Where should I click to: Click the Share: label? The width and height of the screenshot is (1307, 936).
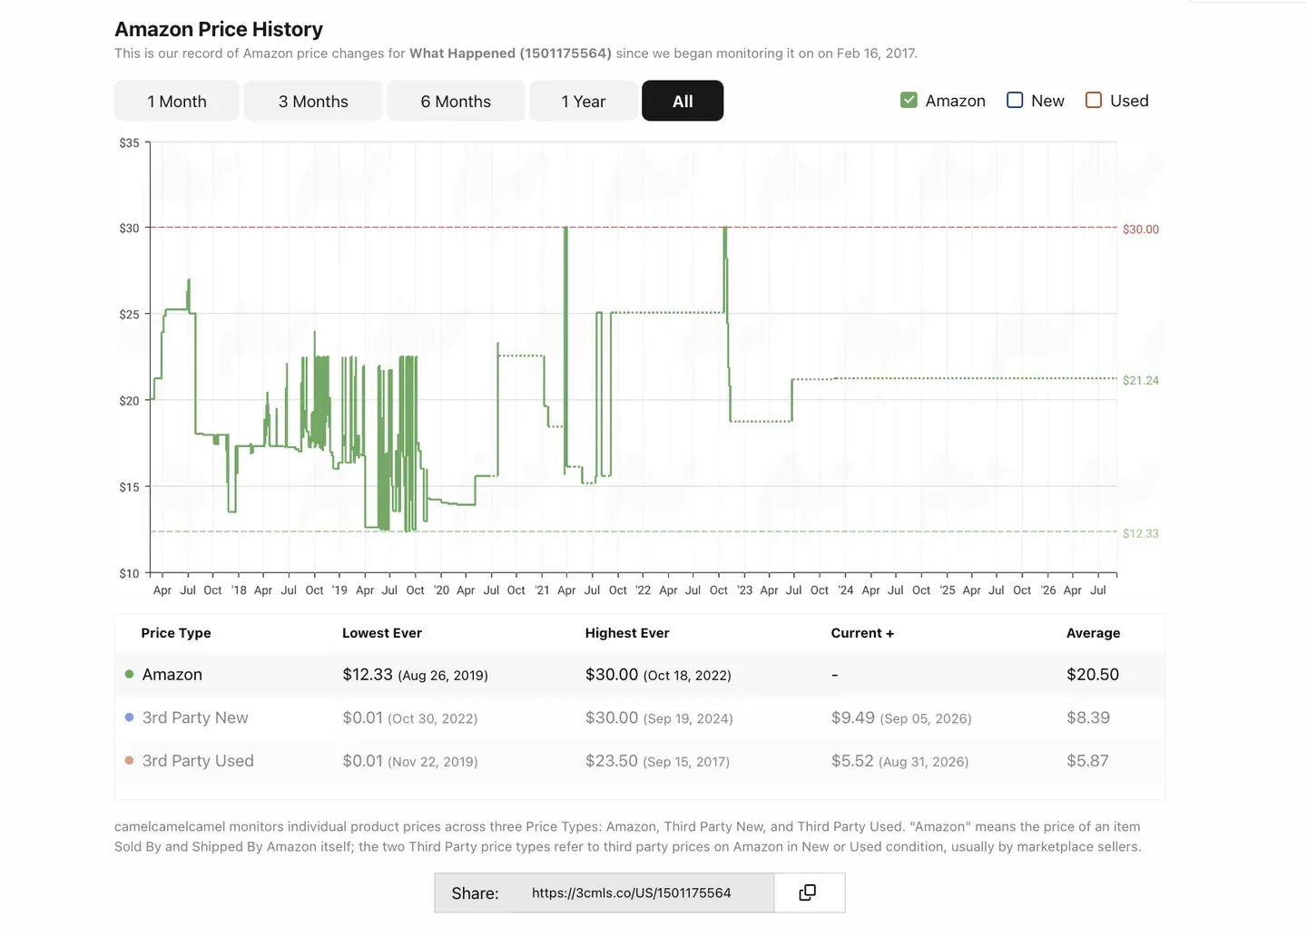(x=475, y=893)
